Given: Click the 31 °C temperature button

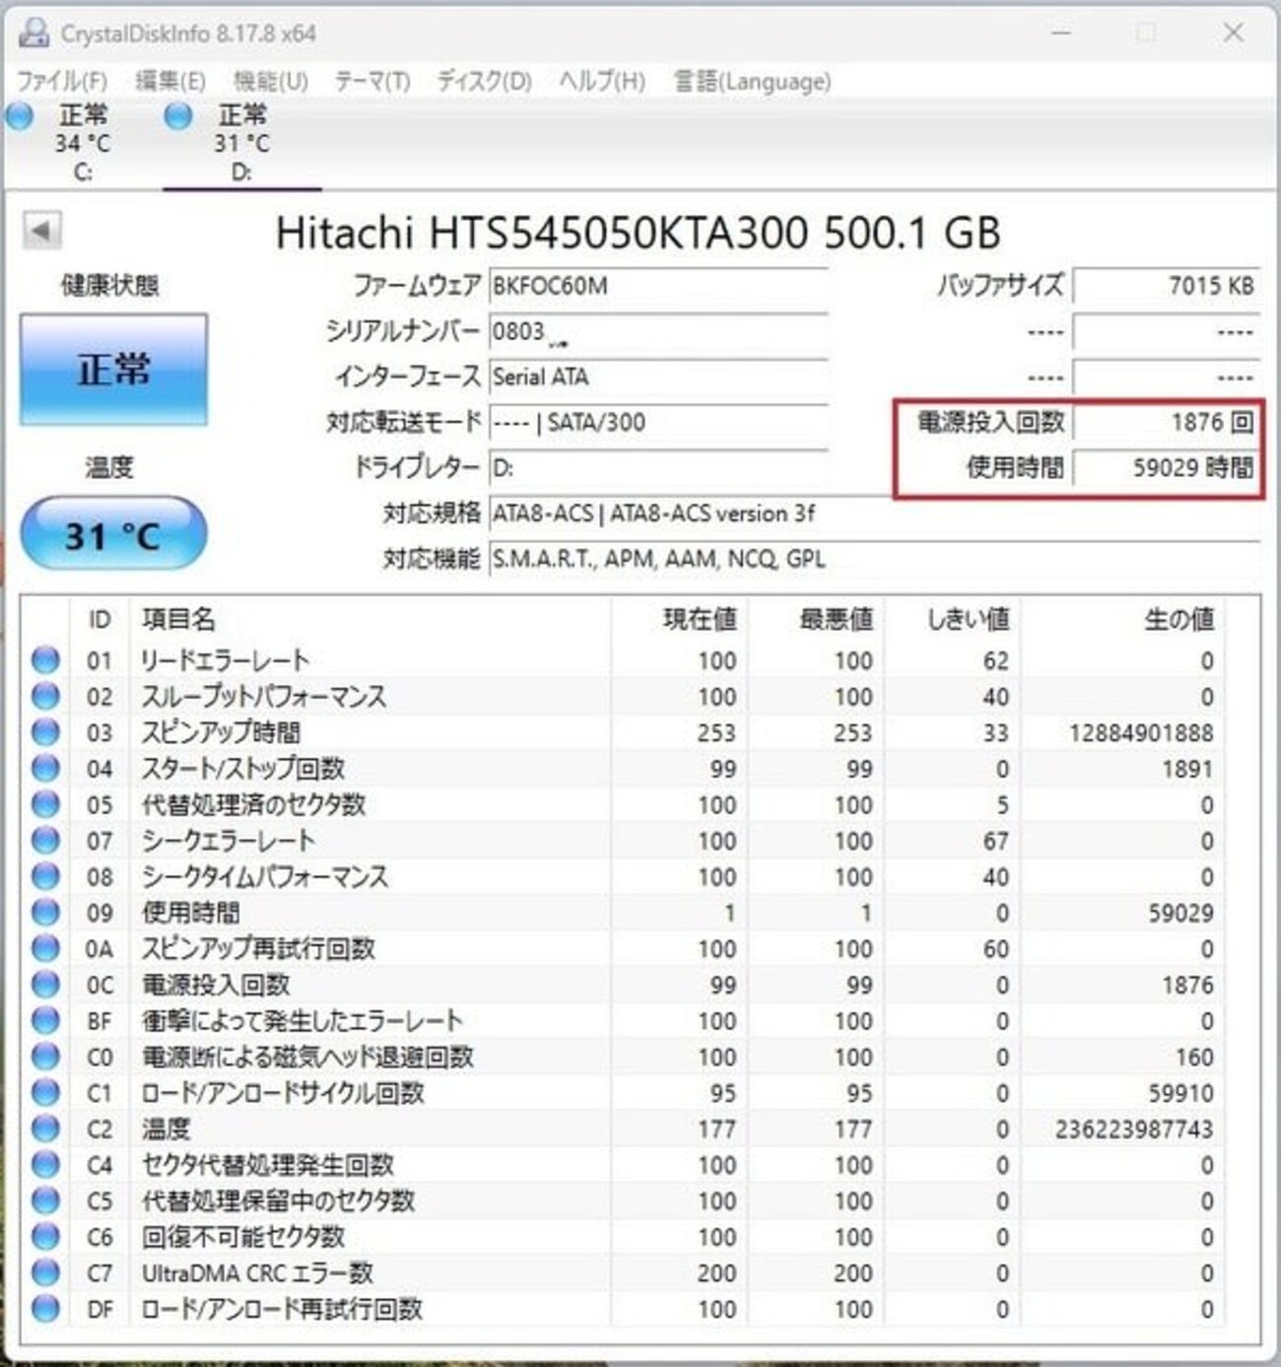Looking at the screenshot, I should [113, 534].
